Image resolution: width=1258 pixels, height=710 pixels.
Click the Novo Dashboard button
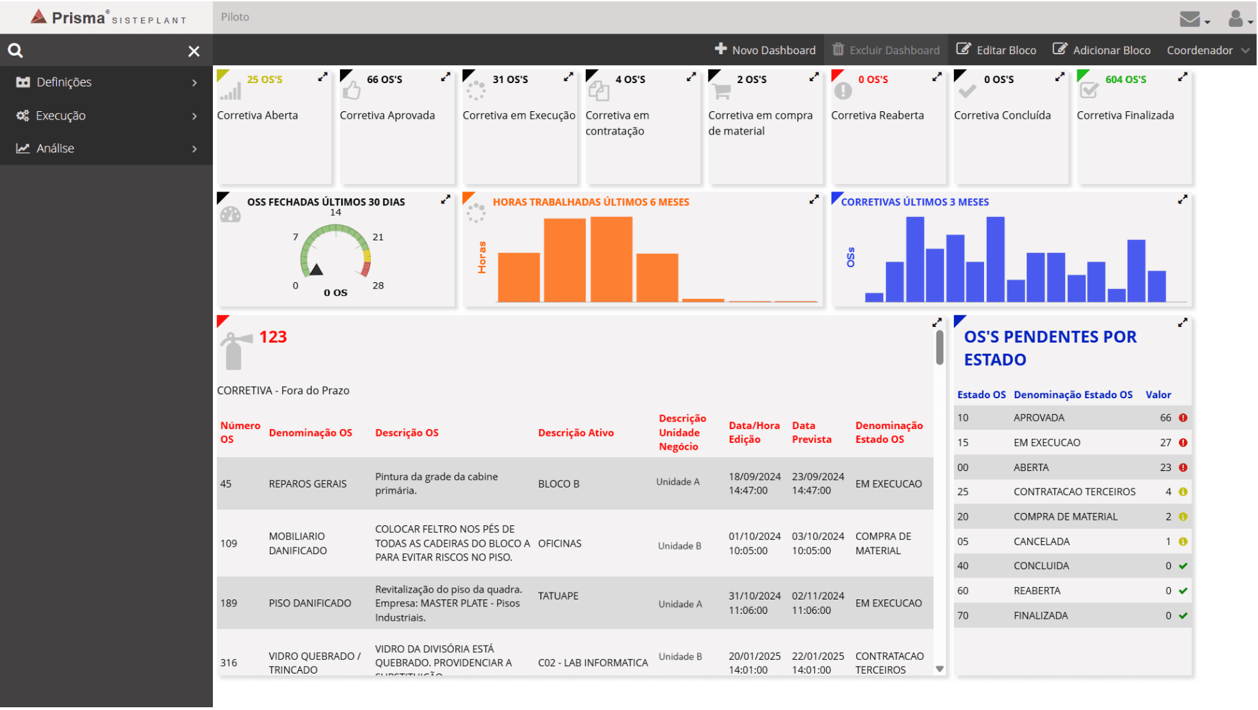[x=764, y=49]
